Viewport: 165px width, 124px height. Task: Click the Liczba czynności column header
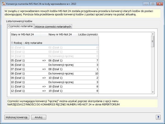tap(88, 34)
